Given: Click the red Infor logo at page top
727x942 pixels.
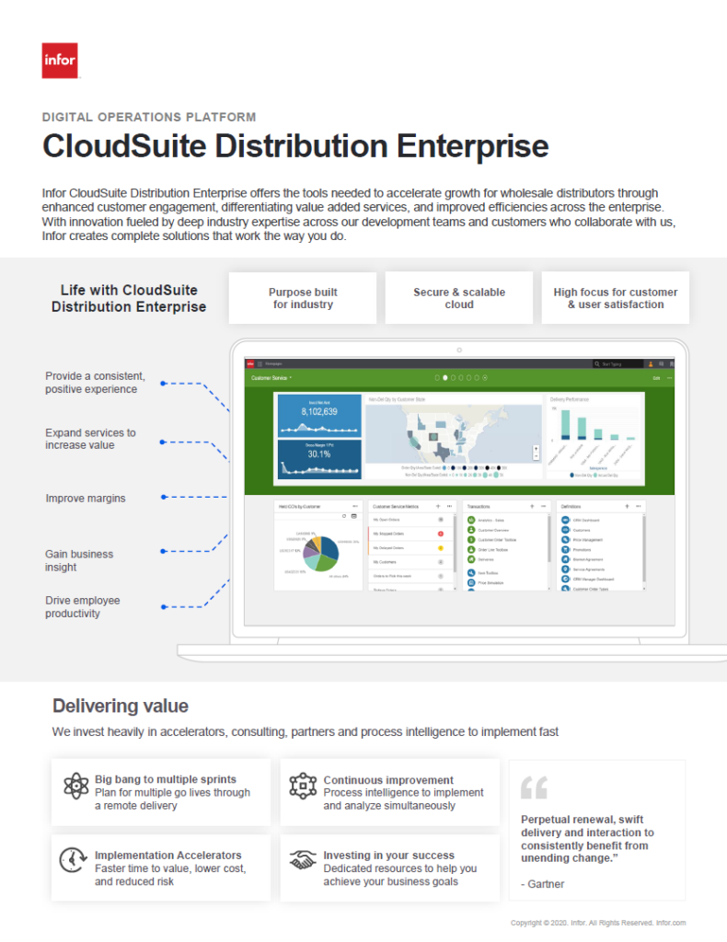Looking at the screenshot, I should click(x=60, y=60).
